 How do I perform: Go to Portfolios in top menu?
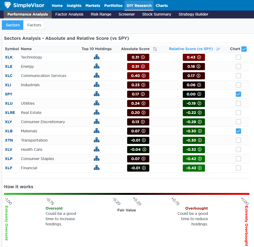113,6
